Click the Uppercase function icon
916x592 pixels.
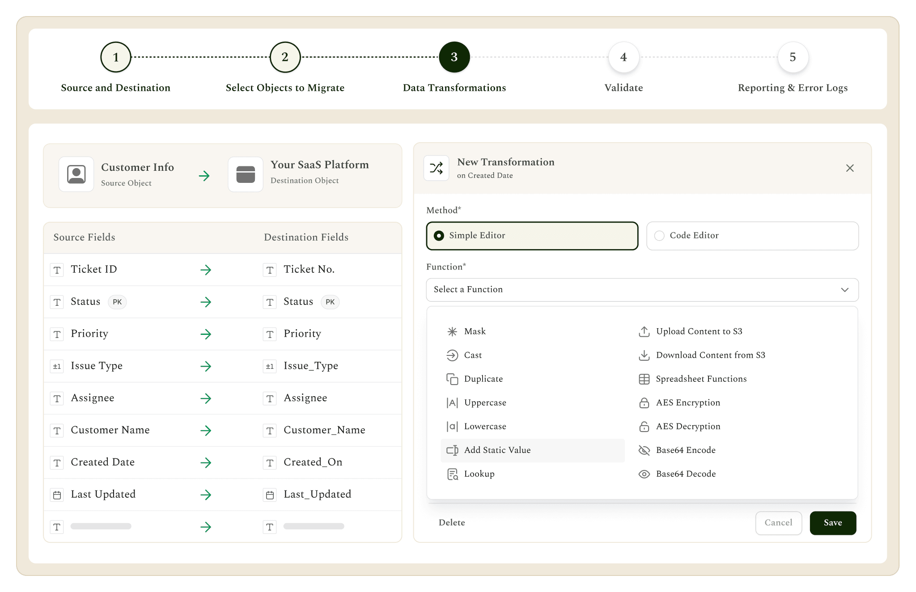coord(452,402)
